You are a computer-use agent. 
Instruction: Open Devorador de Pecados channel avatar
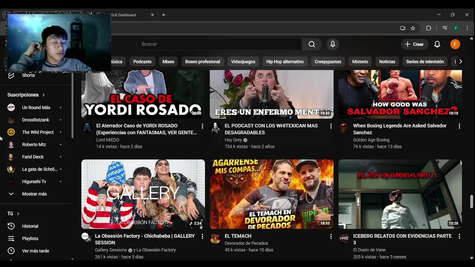215,238
